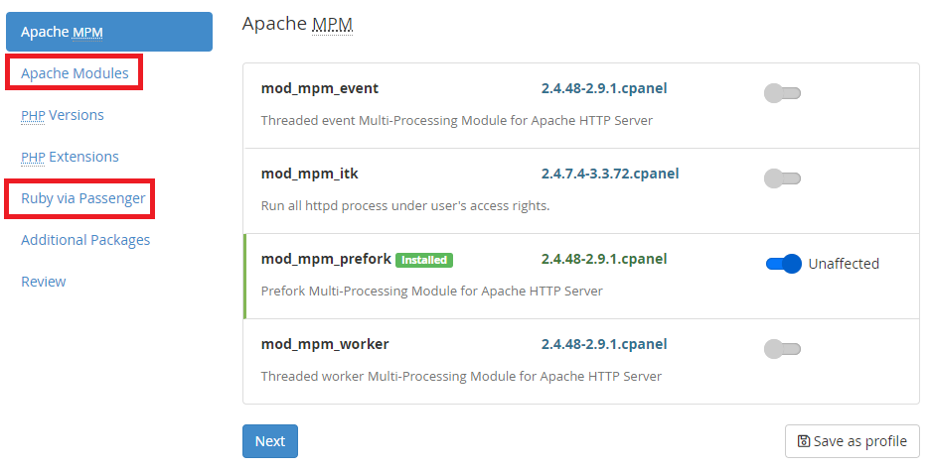Switch to Additional Packages
The width and height of the screenshot is (931, 469).
click(85, 240)
